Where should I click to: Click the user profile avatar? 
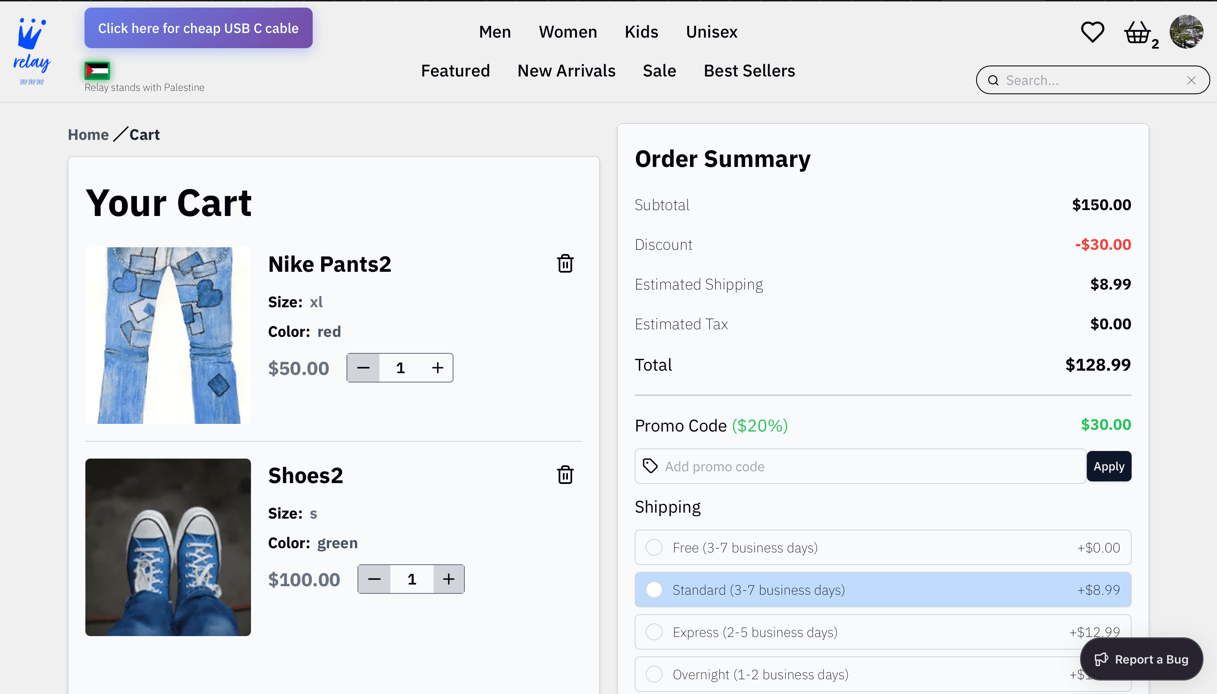1186,32
